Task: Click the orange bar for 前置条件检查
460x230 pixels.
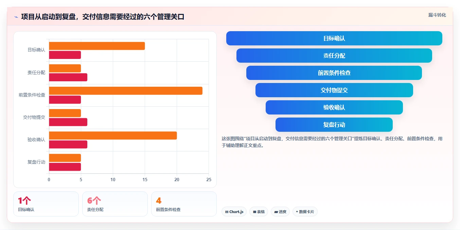Action: click(126, 91)
